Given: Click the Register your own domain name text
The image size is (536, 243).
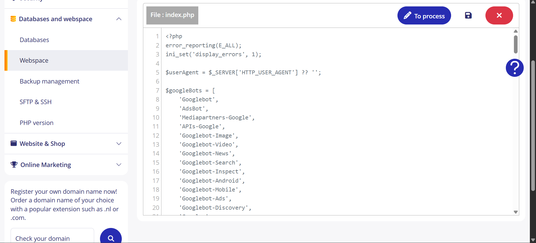Looking at the screenshot, I should coord(65,205).
